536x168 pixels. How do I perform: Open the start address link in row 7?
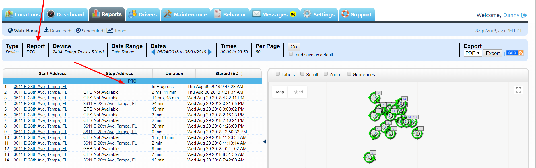point(40,120)
